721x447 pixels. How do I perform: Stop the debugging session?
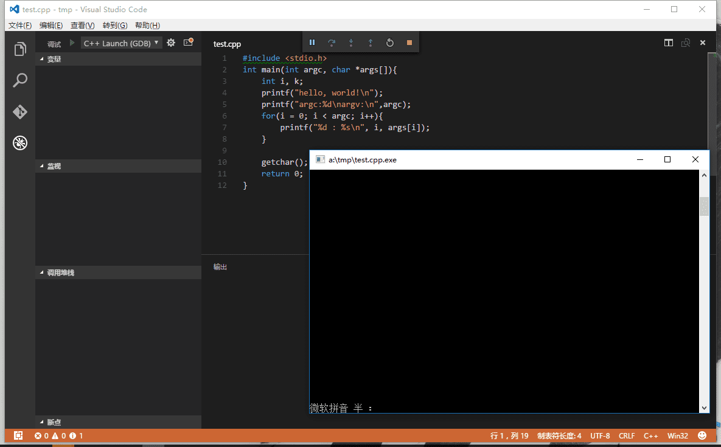(x=409, y=43)
